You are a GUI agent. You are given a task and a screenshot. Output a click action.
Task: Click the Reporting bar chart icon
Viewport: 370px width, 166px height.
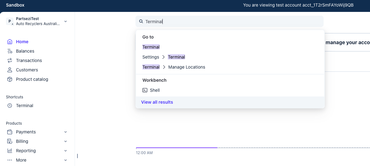tap(10, 151)
